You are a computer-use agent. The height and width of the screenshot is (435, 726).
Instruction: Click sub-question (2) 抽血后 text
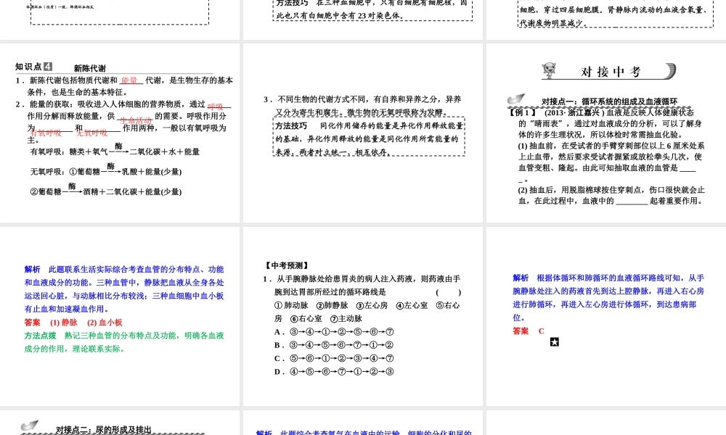coord(611,196)
